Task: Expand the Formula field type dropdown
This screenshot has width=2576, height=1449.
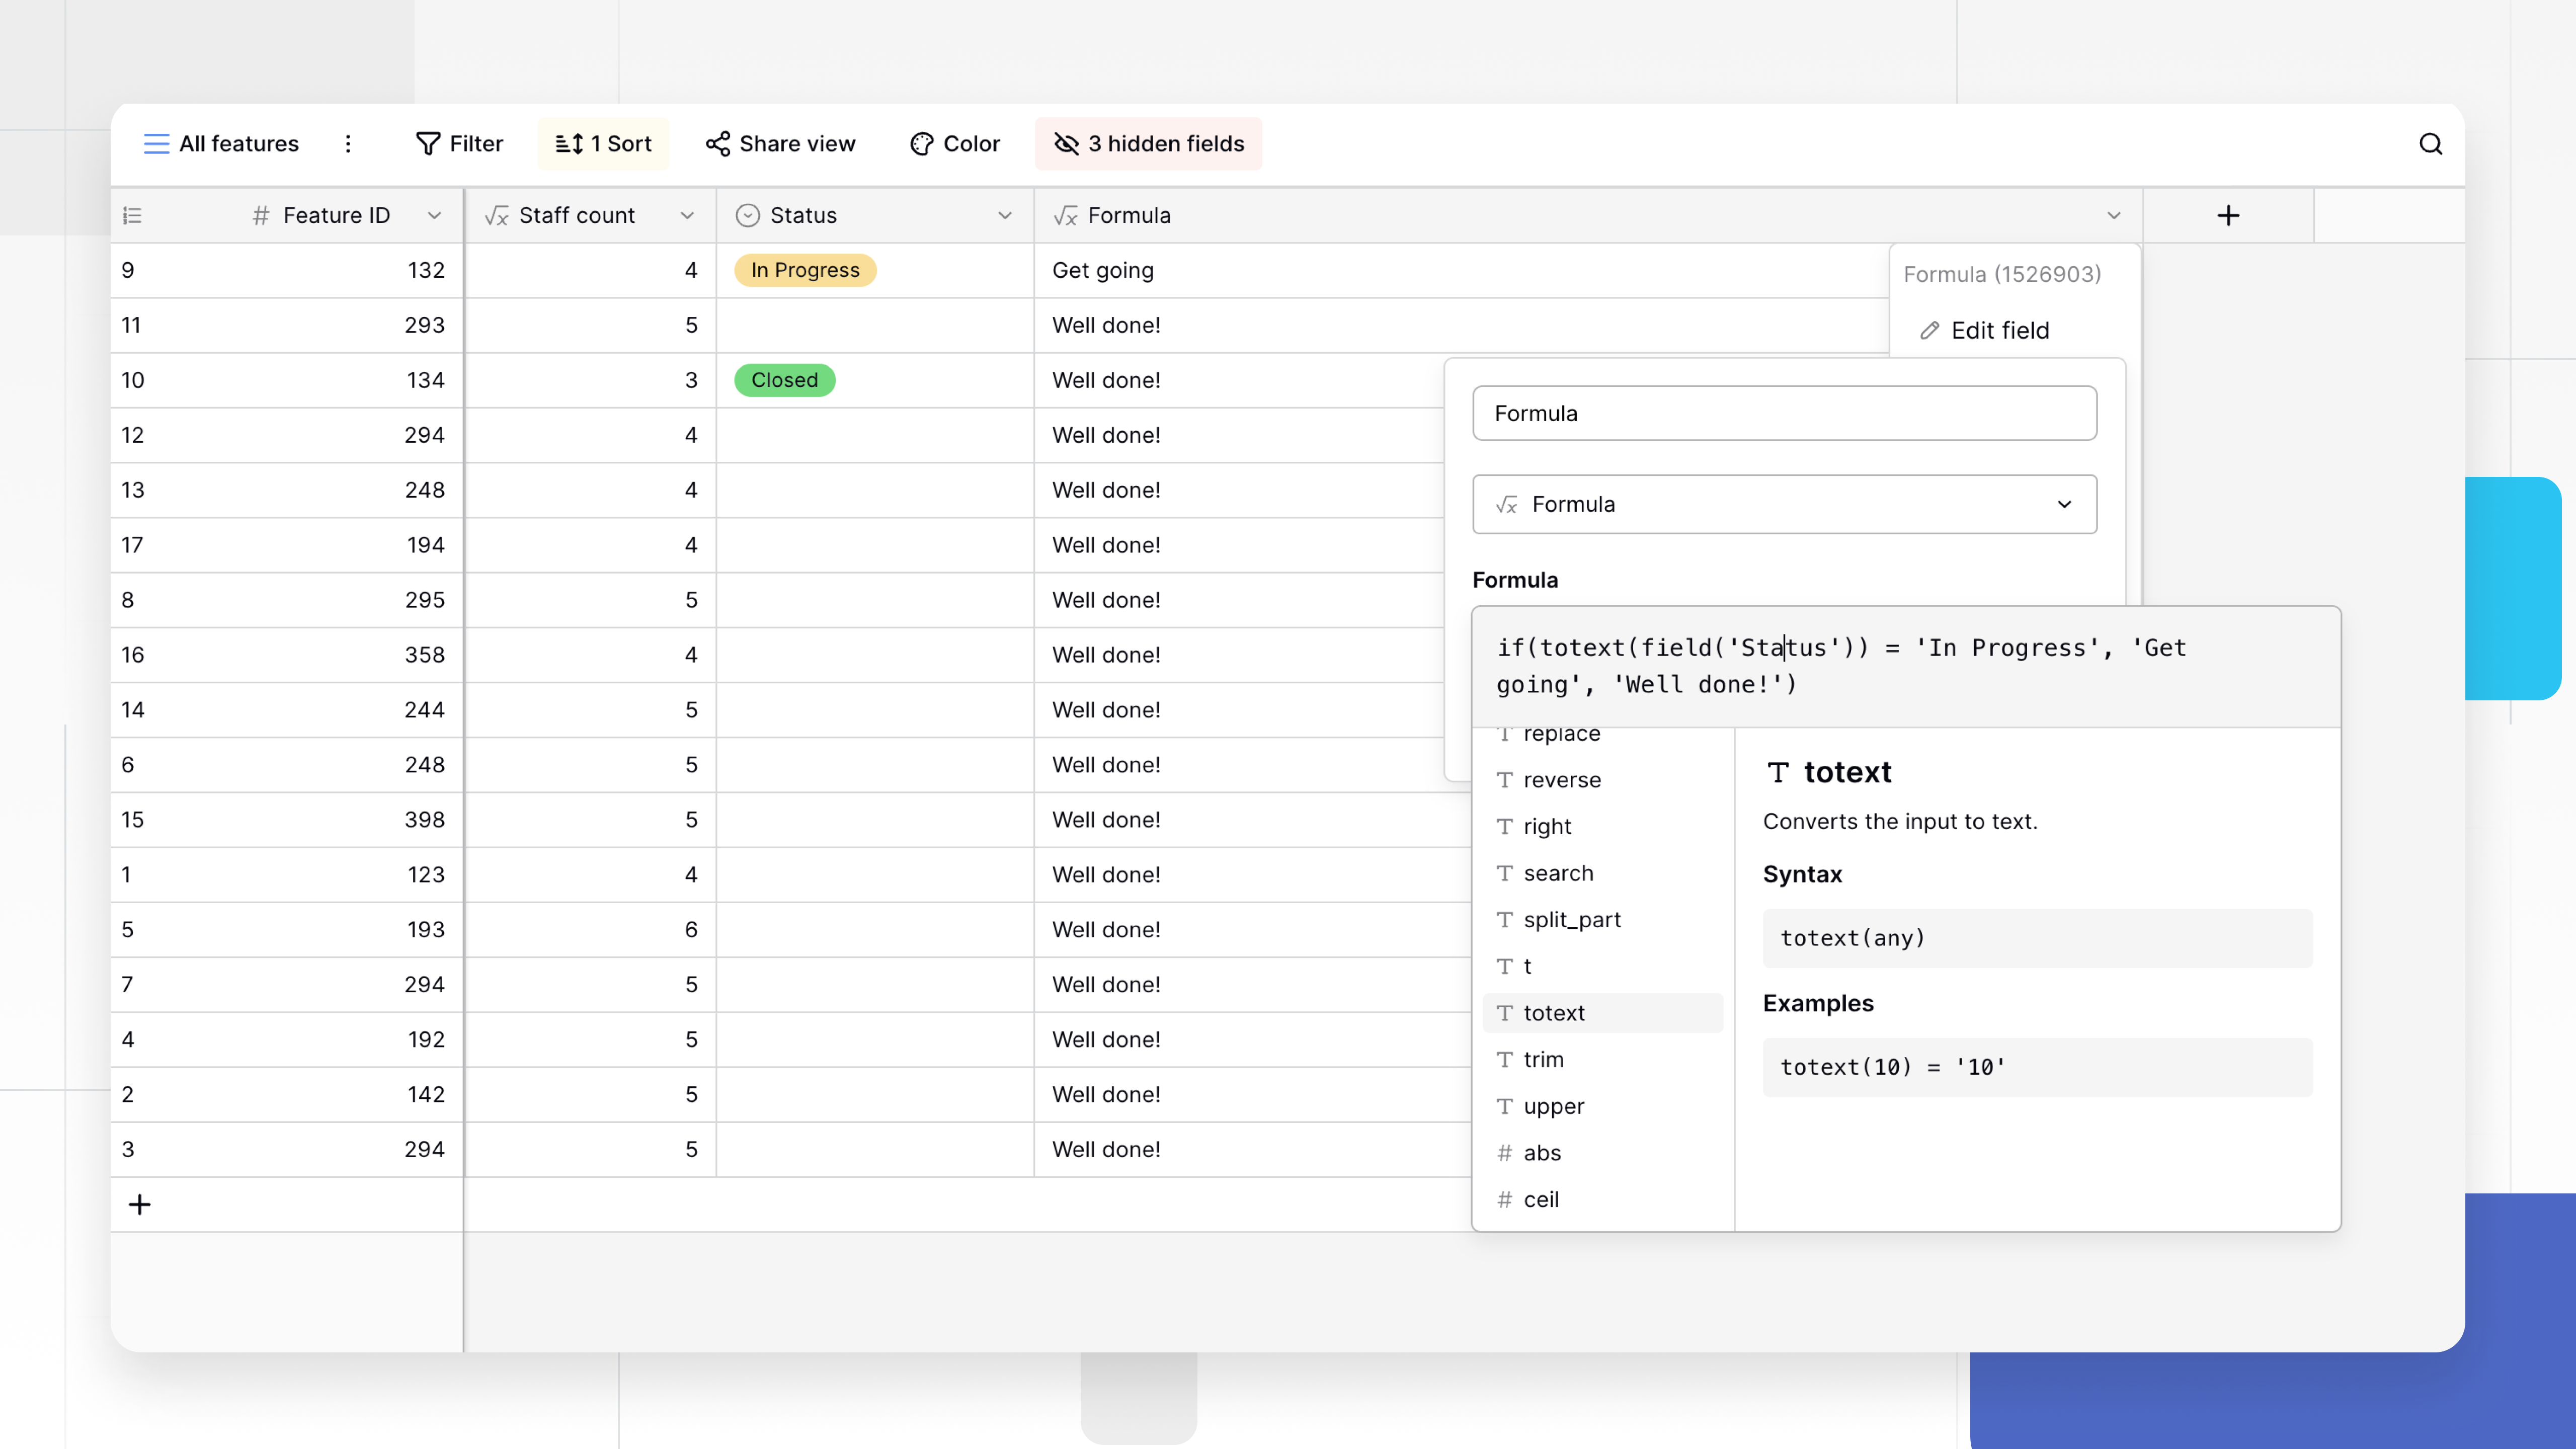Action: [2064, 504]
